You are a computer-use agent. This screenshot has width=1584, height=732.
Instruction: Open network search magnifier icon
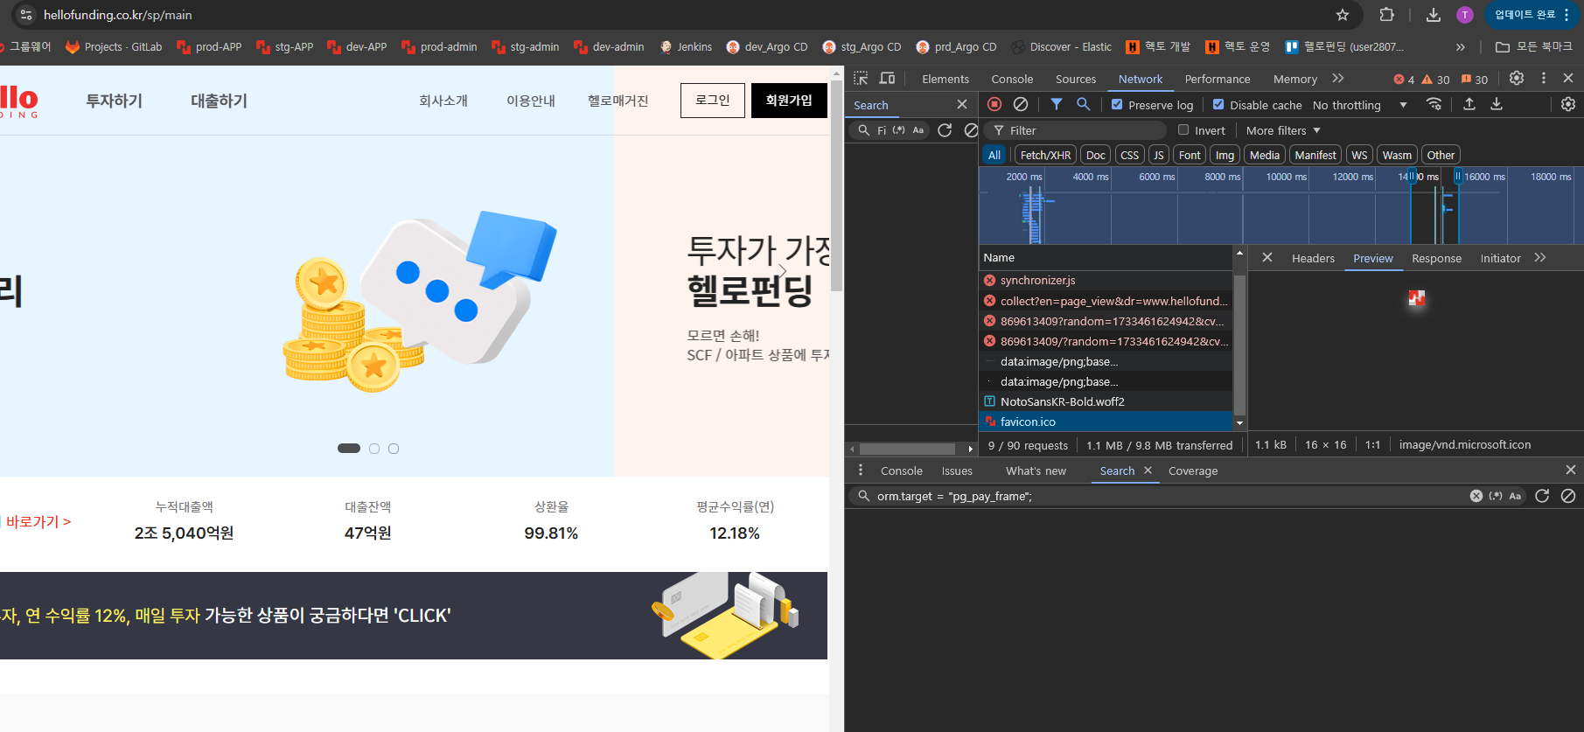[1084, 104]
